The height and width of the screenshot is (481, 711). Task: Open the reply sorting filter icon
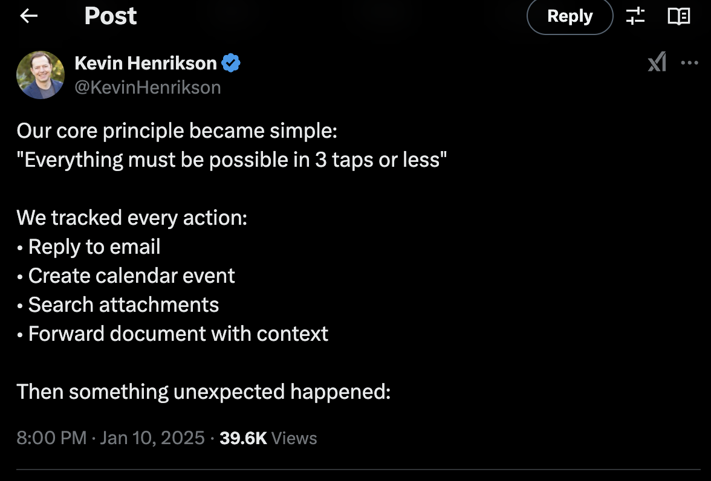click(x=635, y=16)
